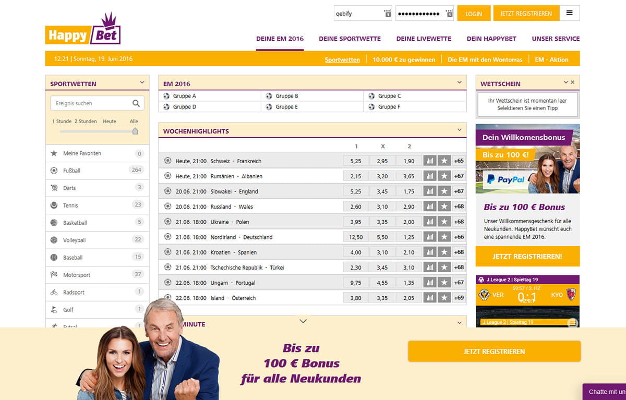Screen dimensions: 626x400
Task: Expand more markets +69 for Island - Österreich
Action: pyautogui.click(x=459, y=298)
